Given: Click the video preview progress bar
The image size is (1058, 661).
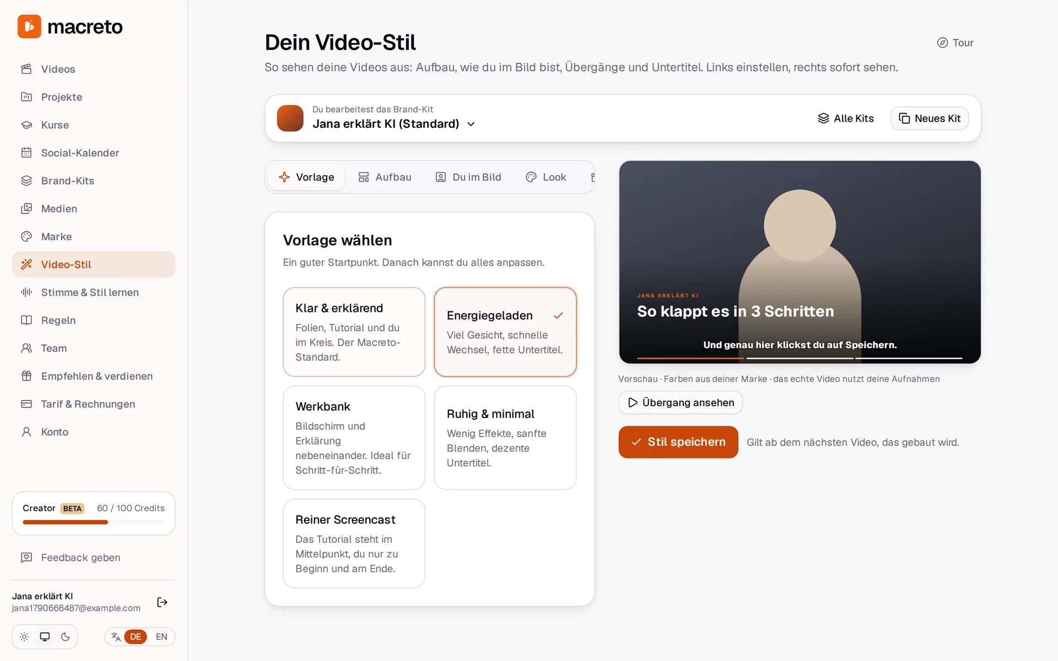Looking at the screenshot, I should (x=800, y=358).
